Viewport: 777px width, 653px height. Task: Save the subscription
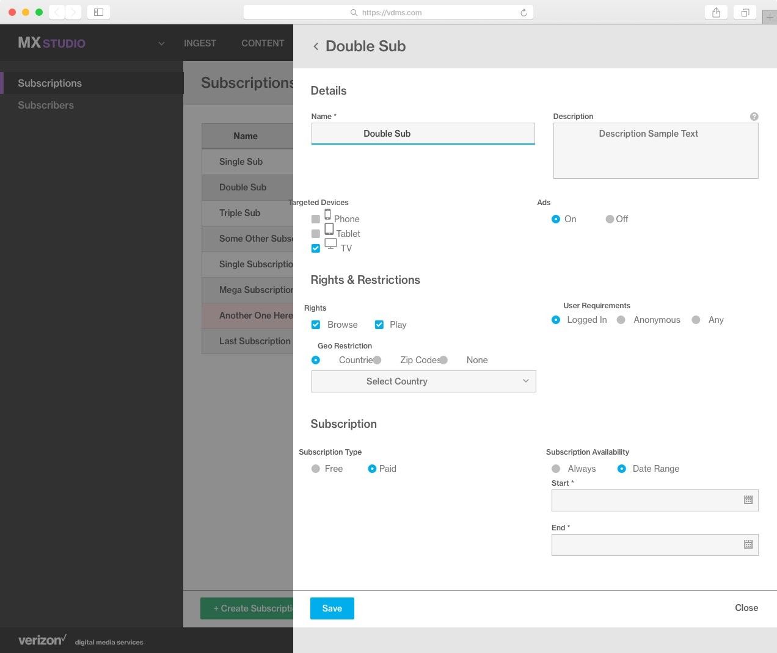tap(332, 608)
